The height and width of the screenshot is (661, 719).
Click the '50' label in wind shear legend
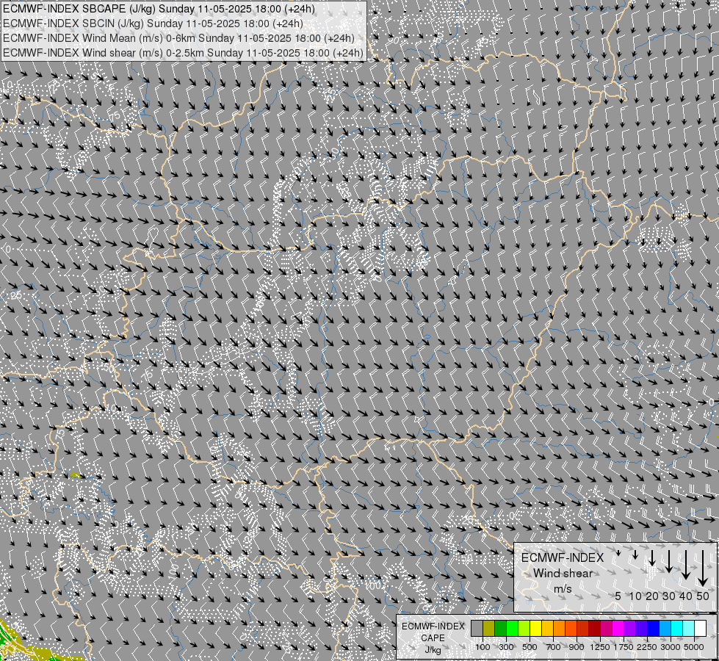[x=703, y=596]
